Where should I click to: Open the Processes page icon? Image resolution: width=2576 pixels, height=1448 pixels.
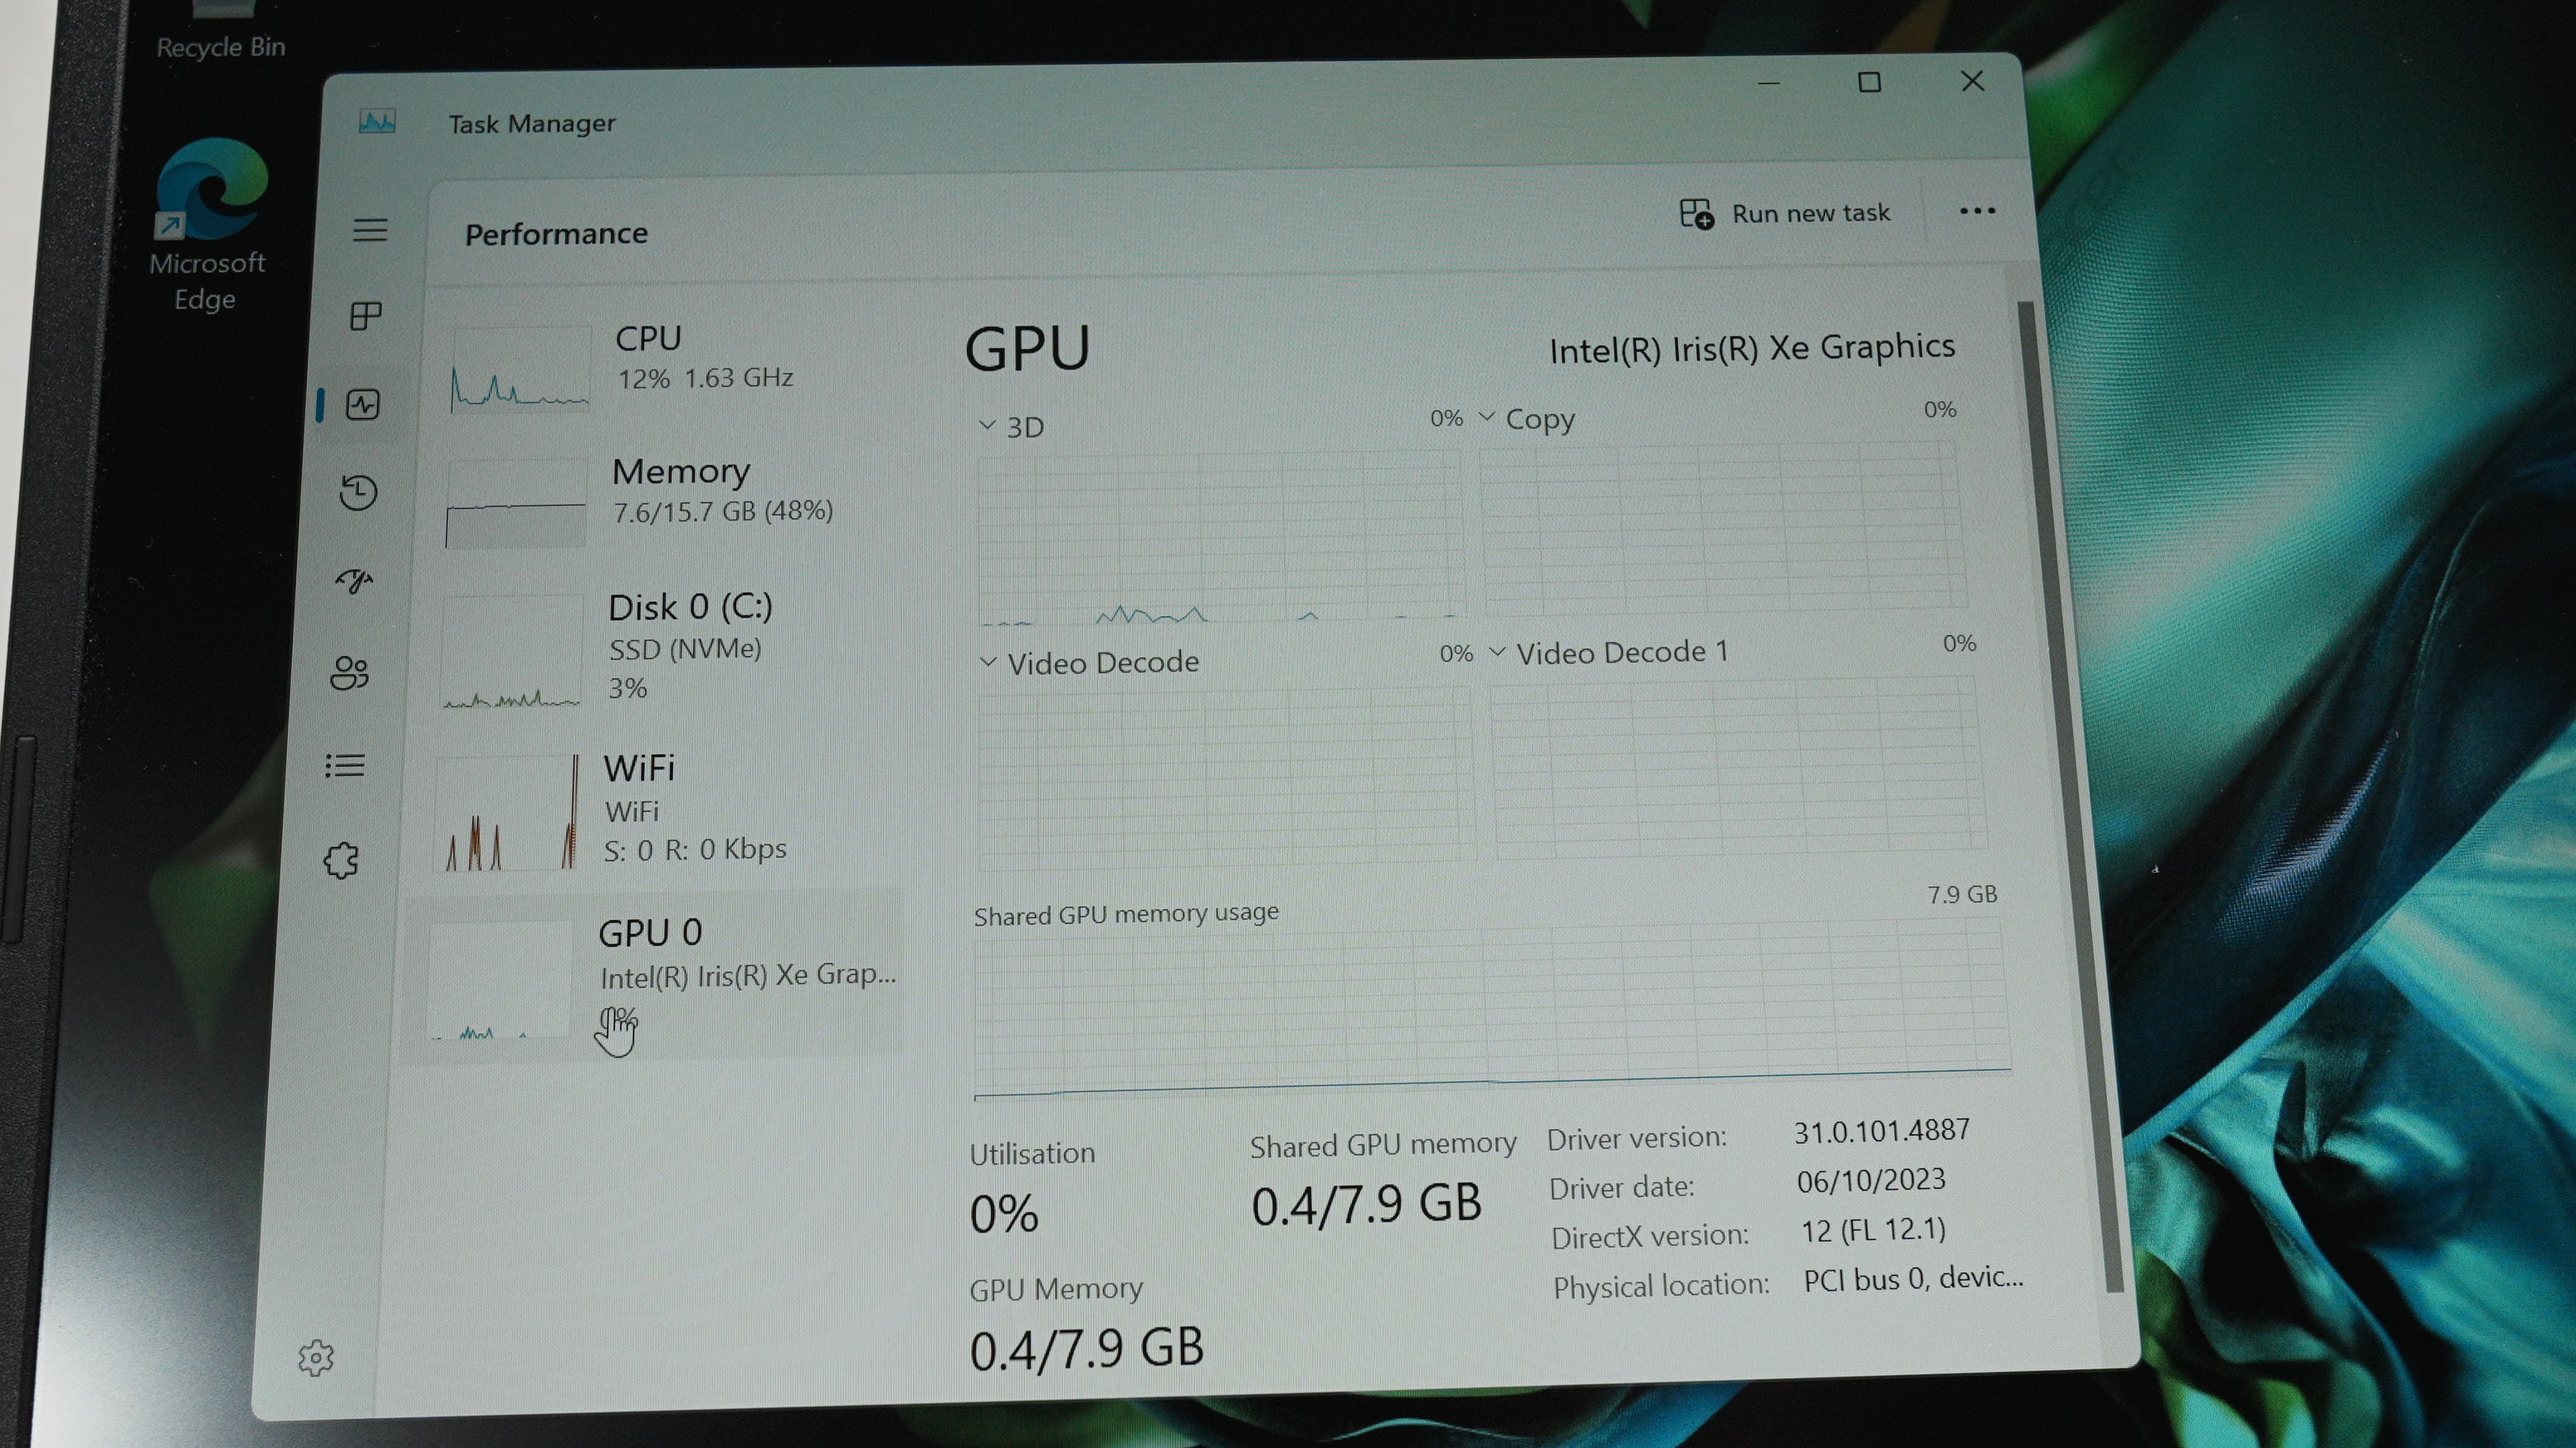365,316
